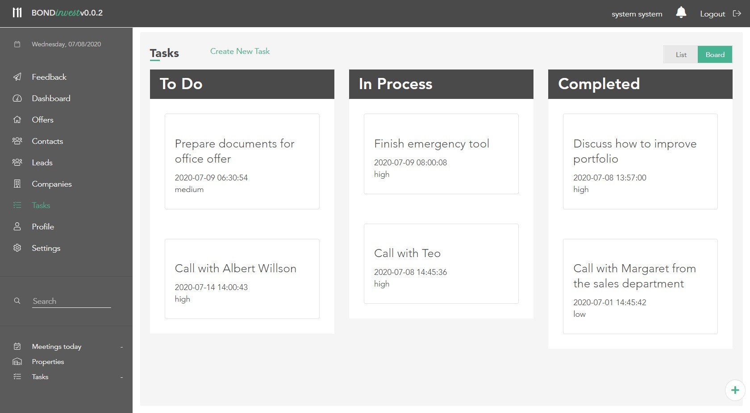Screen dimensions: 750x413
Task: Click the Offers house icon
Action: coord(17,120)
